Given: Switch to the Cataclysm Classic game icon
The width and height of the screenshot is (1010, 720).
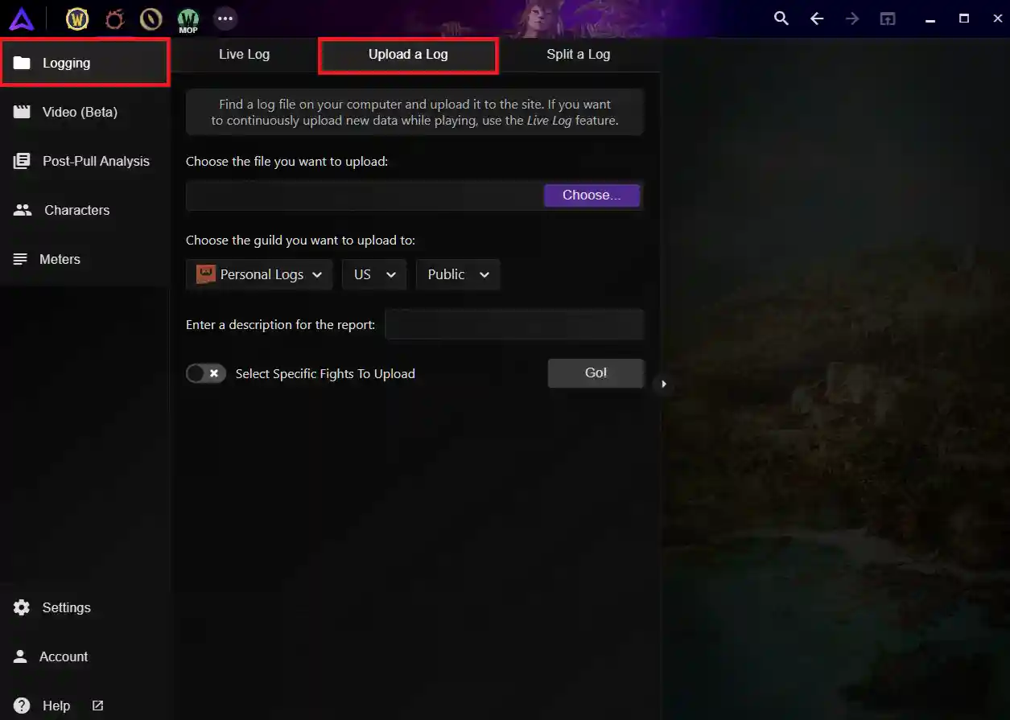Looking at the screenshot, I should [113, 19].
